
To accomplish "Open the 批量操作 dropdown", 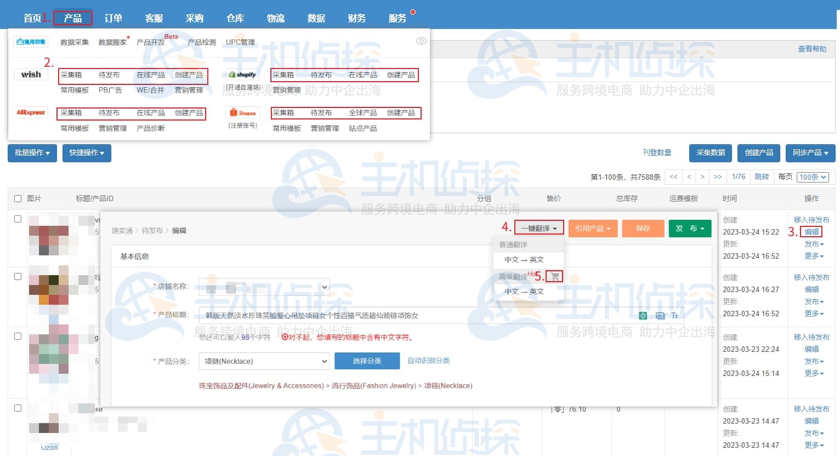I will pyautogui.click(x=32, y=153).
